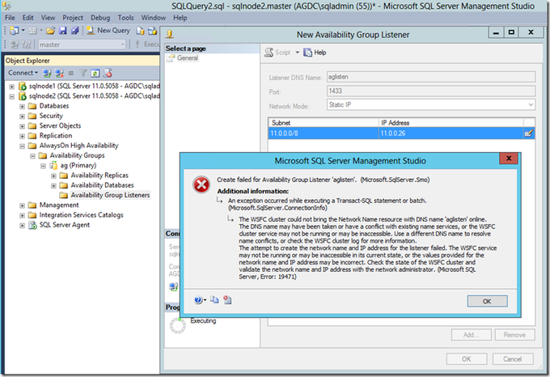Image resolution: width=550 pixels, height=377 pixels.
Task: Click the Remove button below subnet list
Action: (x=514, y=335)
